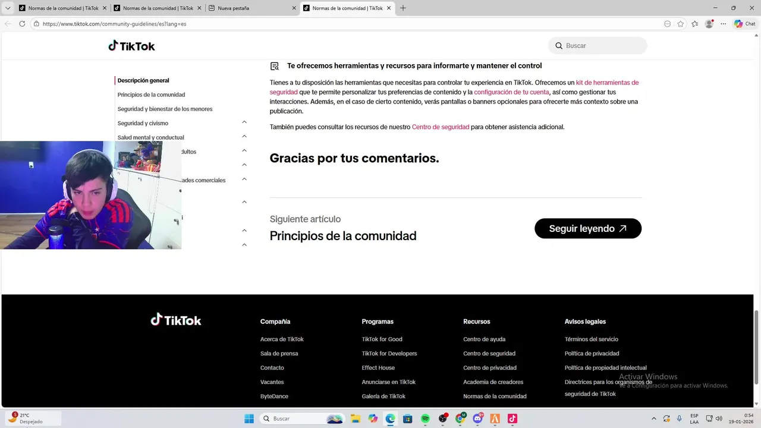
Task: Click the TikTok logo in the page header
Action: pos(131,46)
